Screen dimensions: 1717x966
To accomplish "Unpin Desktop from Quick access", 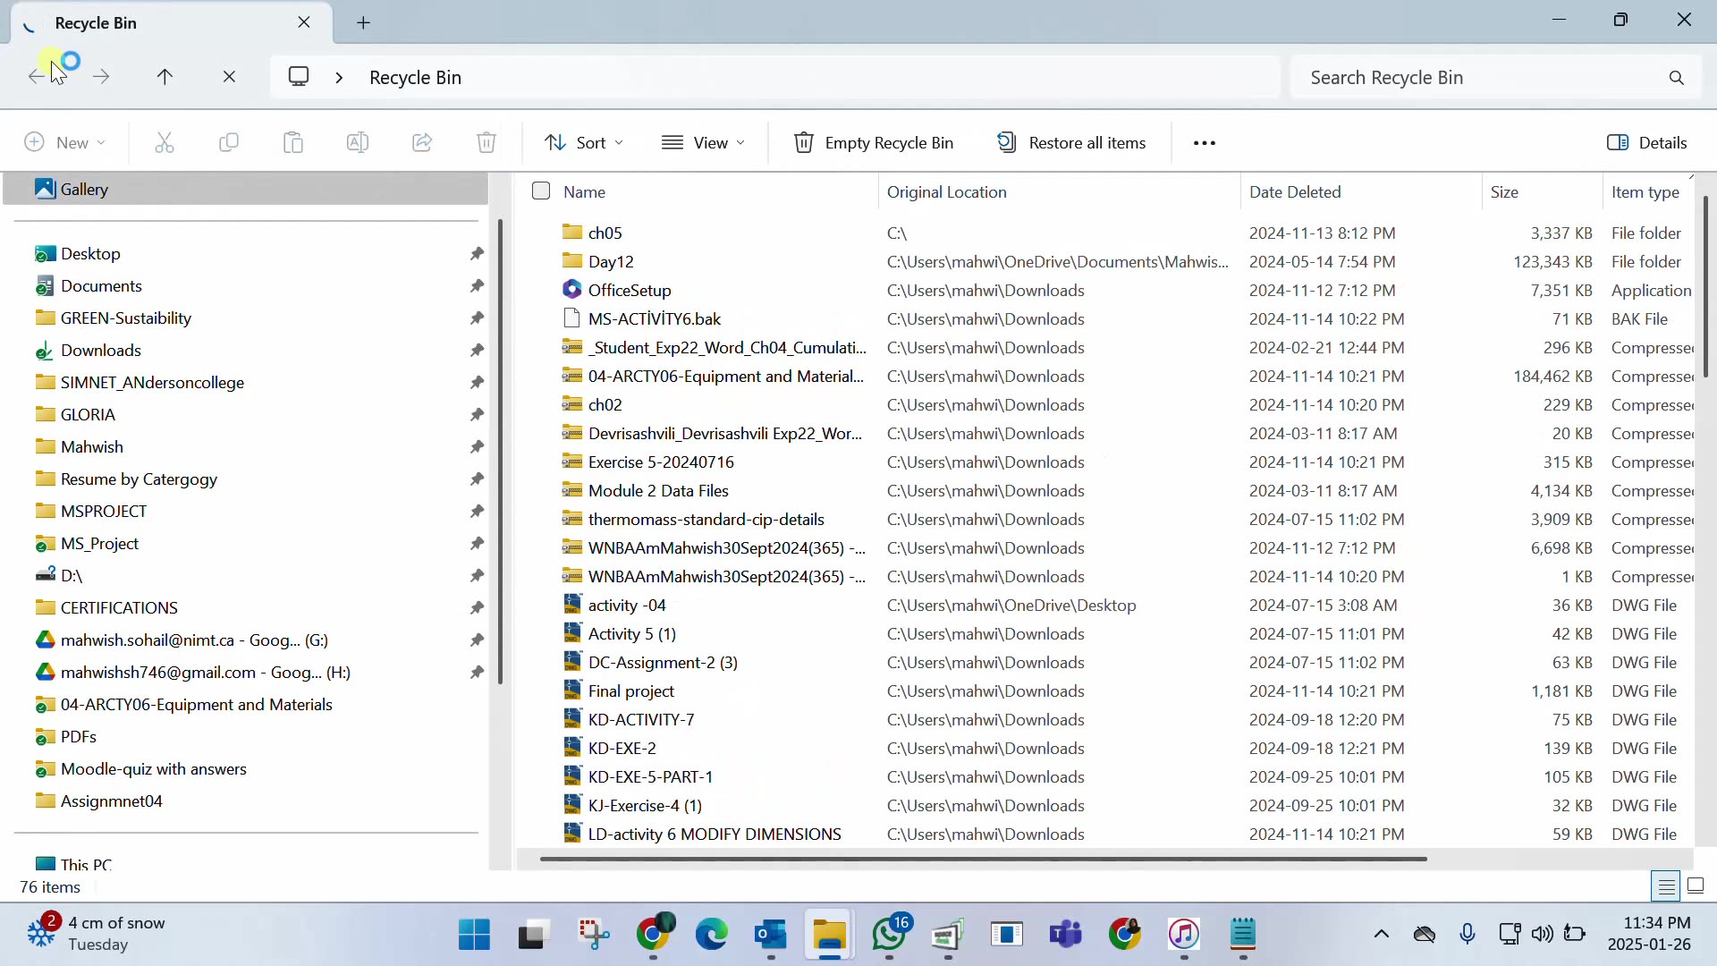I will [477, 254].
